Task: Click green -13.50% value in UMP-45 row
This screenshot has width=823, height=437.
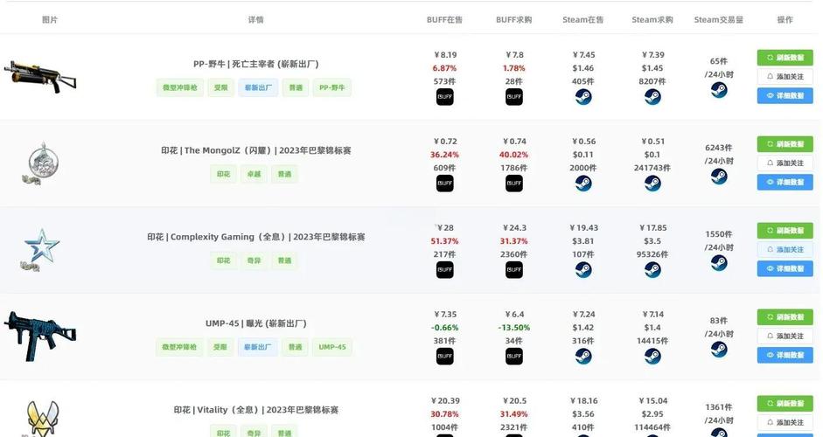Action: coord(514,328)
